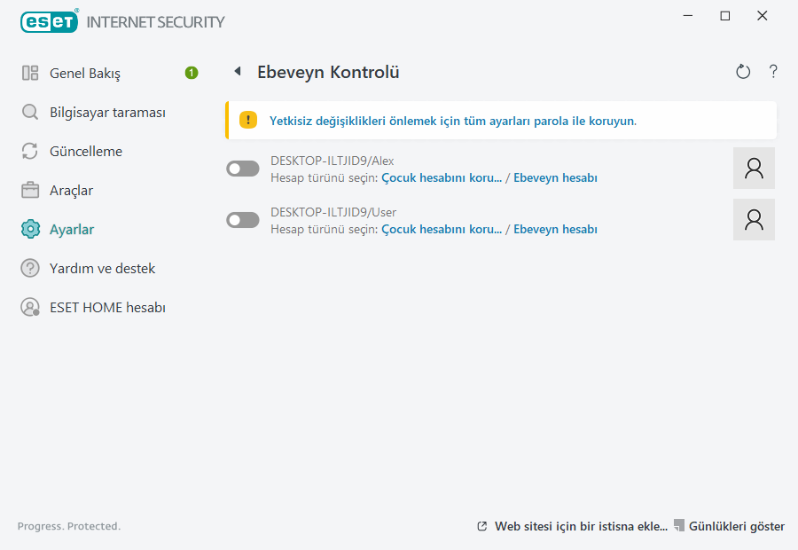Click Web sitesi için bir istisna ekle link
This screenshot has height=550, width=798.
581,525
